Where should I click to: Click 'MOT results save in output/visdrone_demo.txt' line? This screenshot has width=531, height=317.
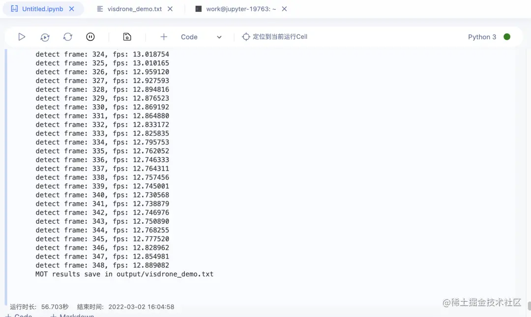click(124, 274)
